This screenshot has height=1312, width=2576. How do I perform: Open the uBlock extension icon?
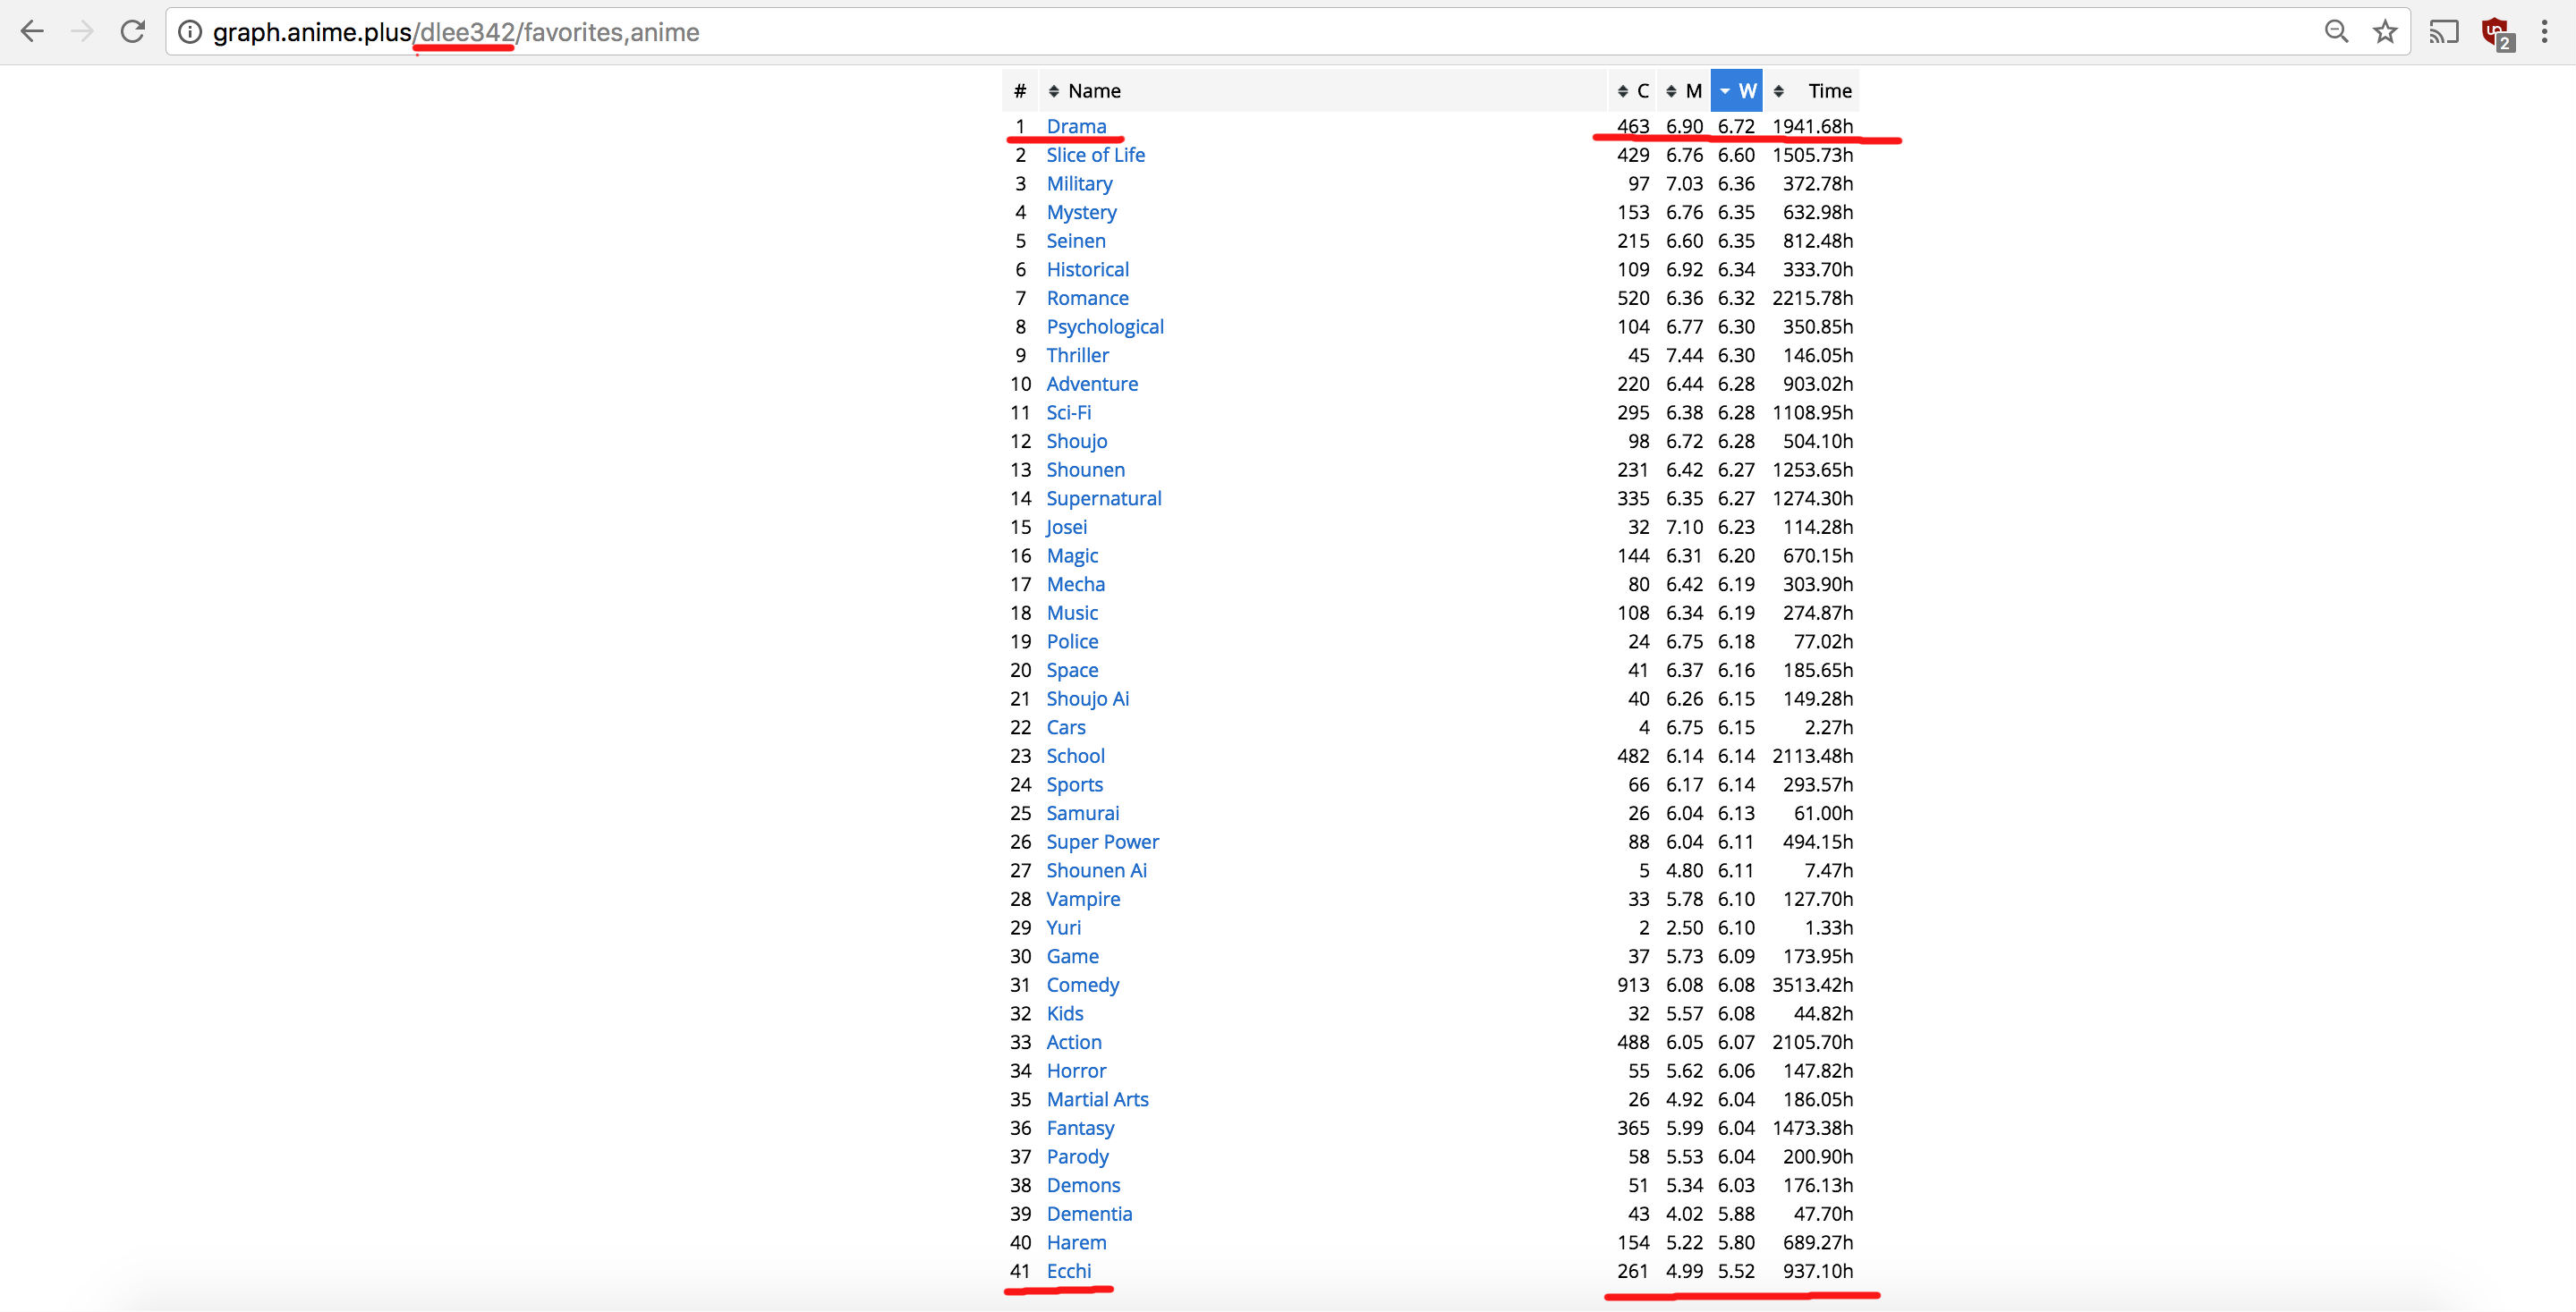[x=2498, y=33]
